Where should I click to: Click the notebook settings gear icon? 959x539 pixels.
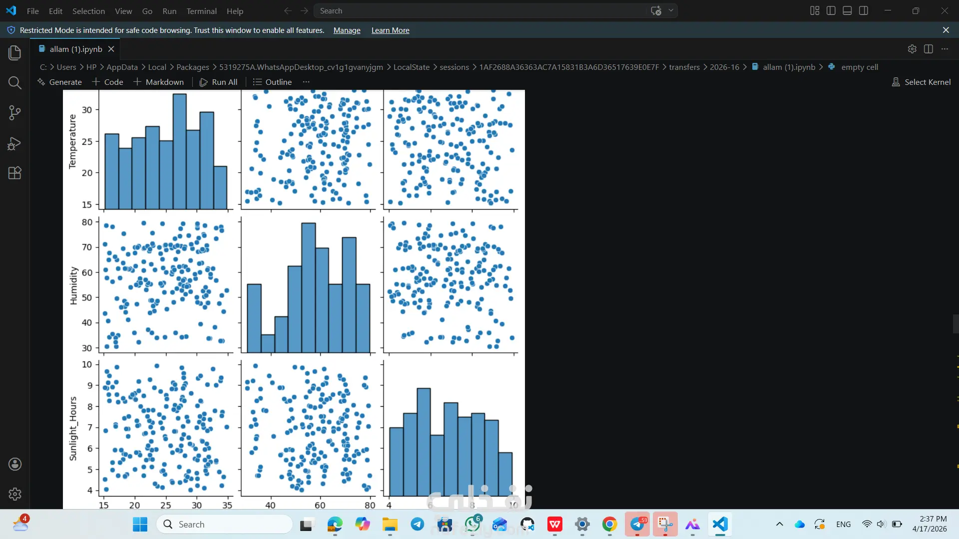912,49
